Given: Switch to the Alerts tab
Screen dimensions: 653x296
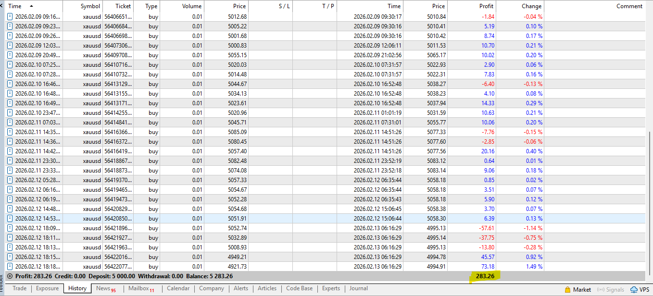Looking at the screenshot, I should coord(241,288).
